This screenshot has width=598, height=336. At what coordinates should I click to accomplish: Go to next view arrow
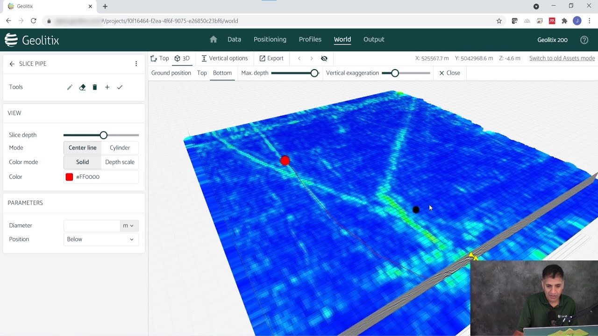312,58
